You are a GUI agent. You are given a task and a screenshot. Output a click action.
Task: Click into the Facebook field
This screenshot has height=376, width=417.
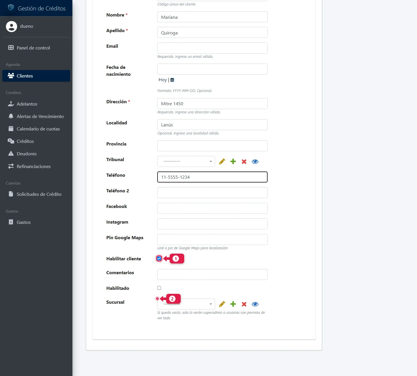coord(212,208)
